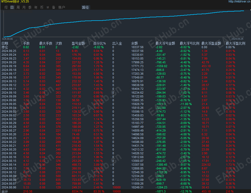Open the http://mtdriver.cn link
The width and height of the screenshot is (251, 193).
pos(239,2)
